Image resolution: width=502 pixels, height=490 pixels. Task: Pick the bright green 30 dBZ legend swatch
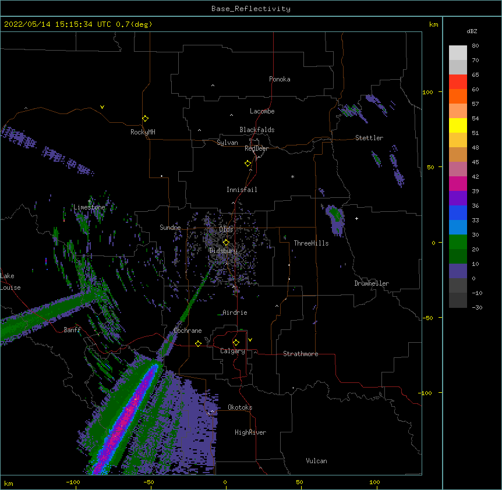(x=458, y=242)
